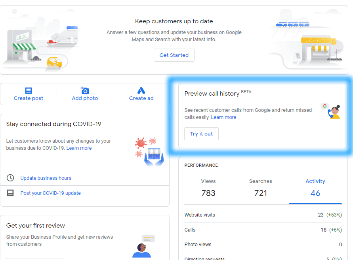
Task: Click Try it out for call history
Action: tap(201, 134)
